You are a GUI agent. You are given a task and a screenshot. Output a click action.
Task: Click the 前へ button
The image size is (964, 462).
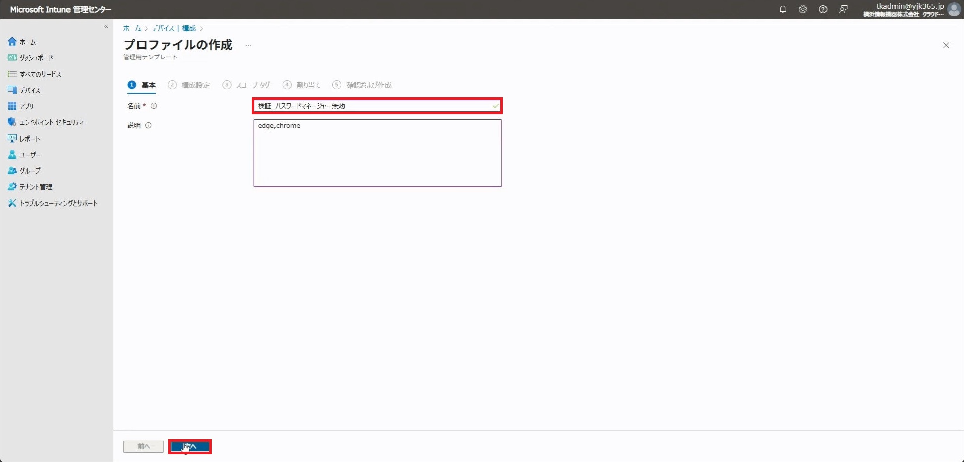144,446
